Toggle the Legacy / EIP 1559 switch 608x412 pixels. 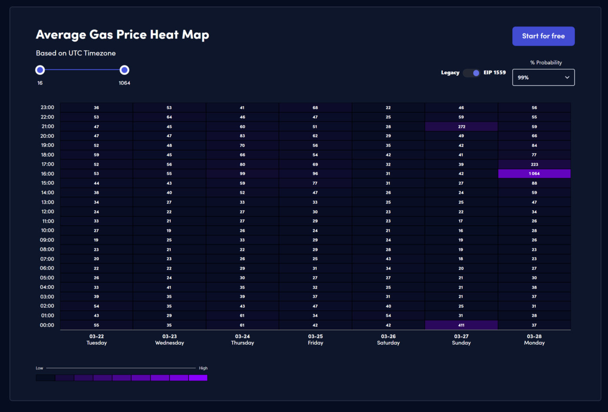(x=471, y=73)
